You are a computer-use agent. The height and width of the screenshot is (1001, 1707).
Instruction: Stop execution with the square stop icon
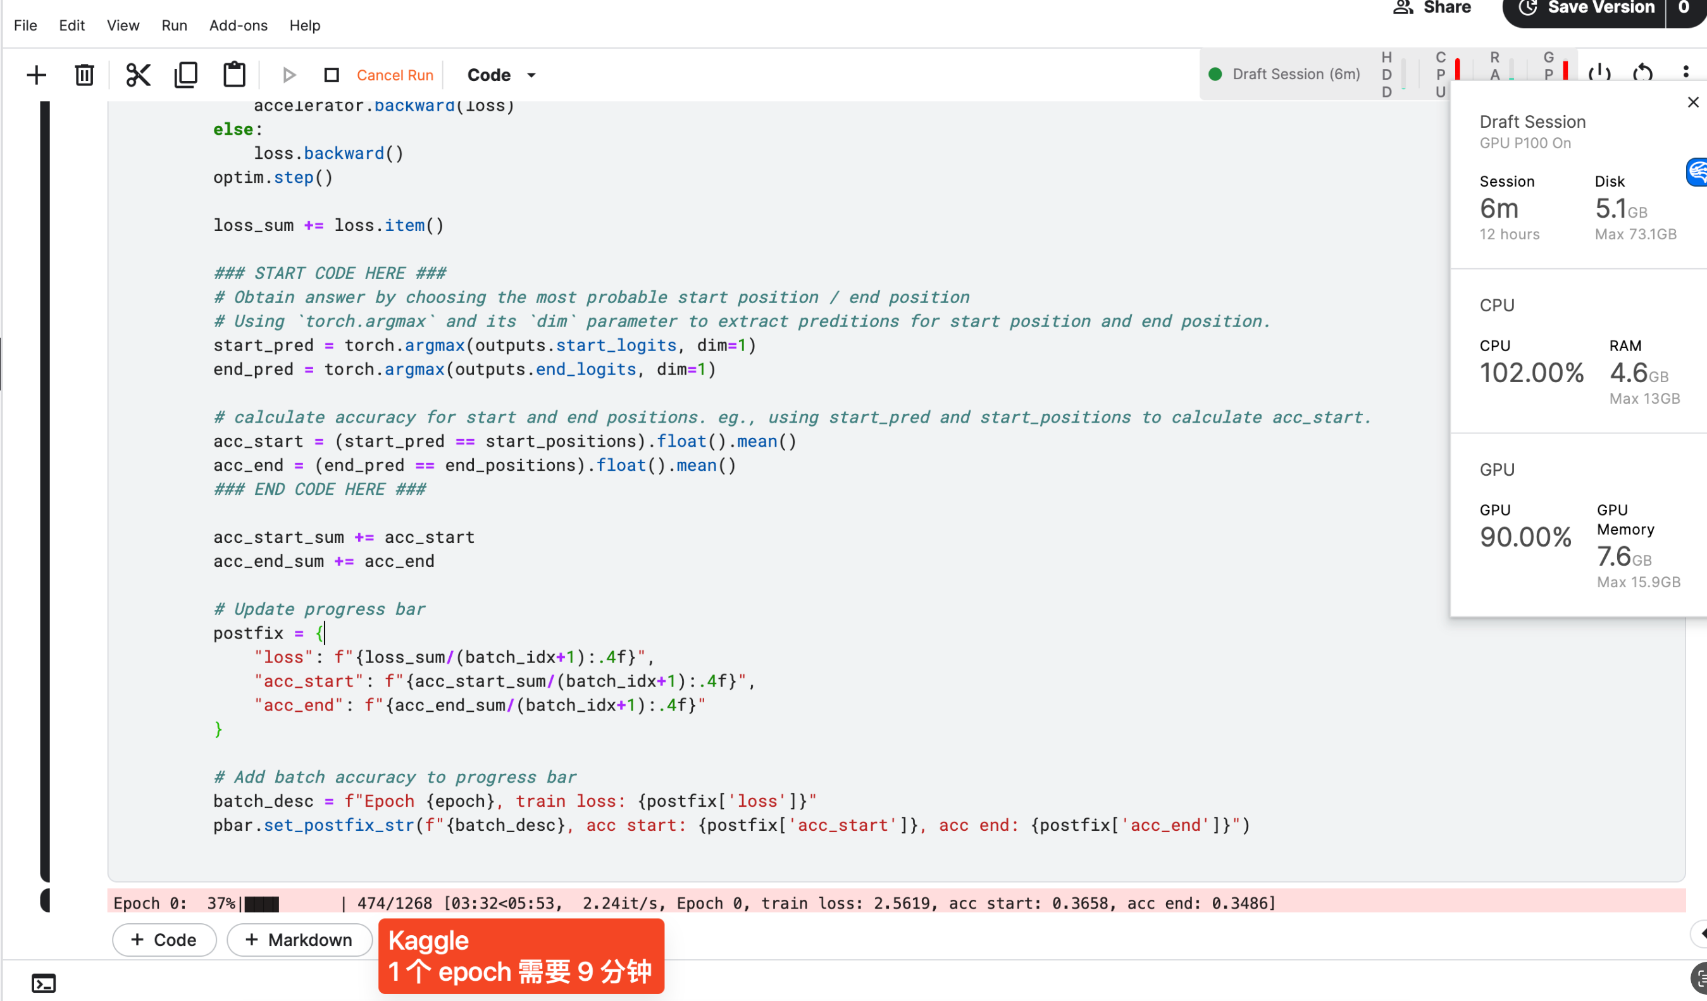pyautogui.click(x=332, y=75)
